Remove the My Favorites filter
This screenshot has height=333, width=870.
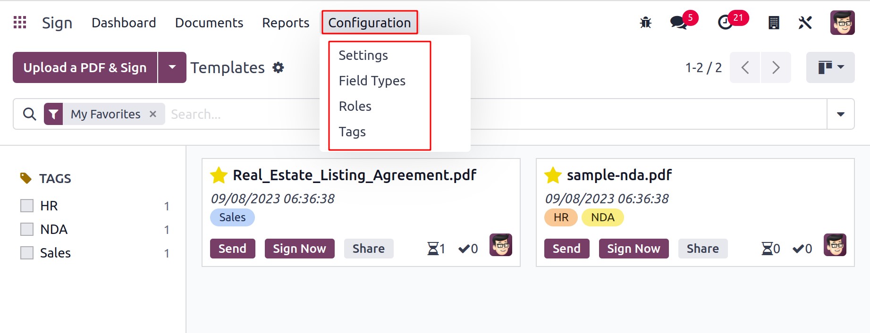point(153,114)
